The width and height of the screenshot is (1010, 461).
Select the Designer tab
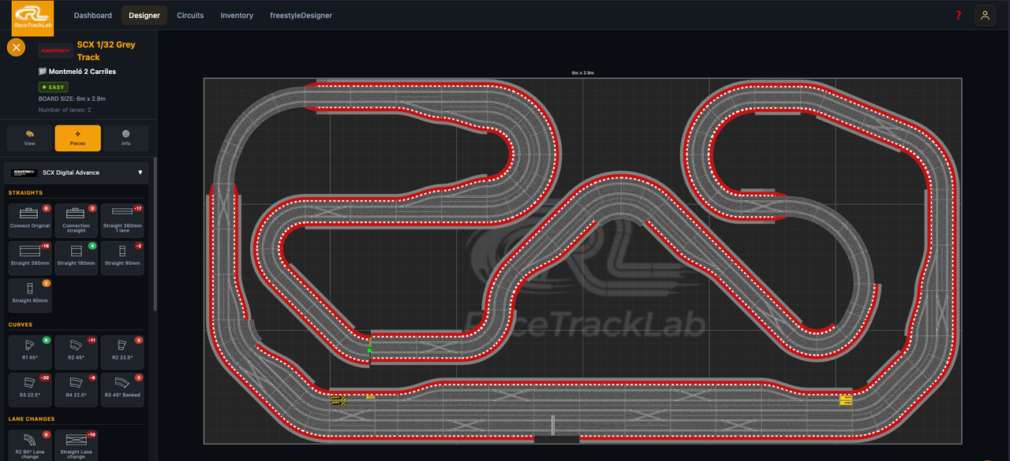click(x=144, y=15)
